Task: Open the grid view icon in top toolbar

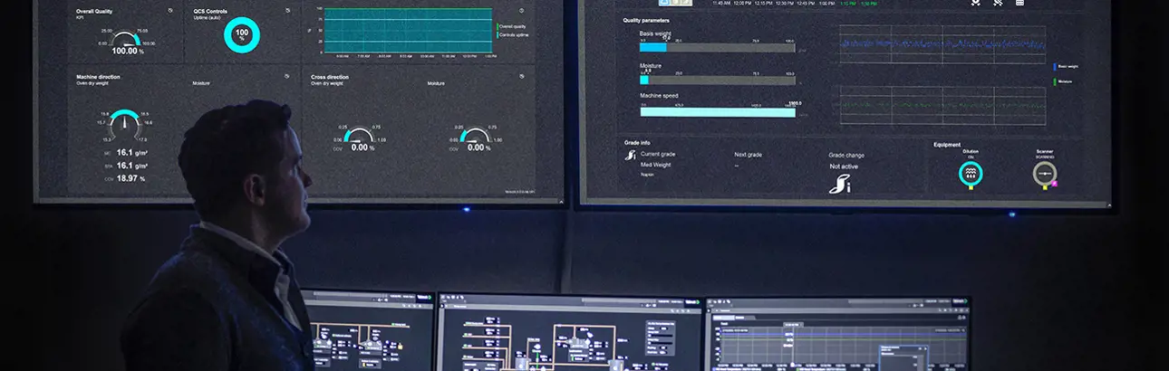Action: (1019, 3)
